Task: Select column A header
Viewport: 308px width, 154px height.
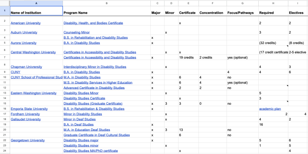Action: (36, 3)
